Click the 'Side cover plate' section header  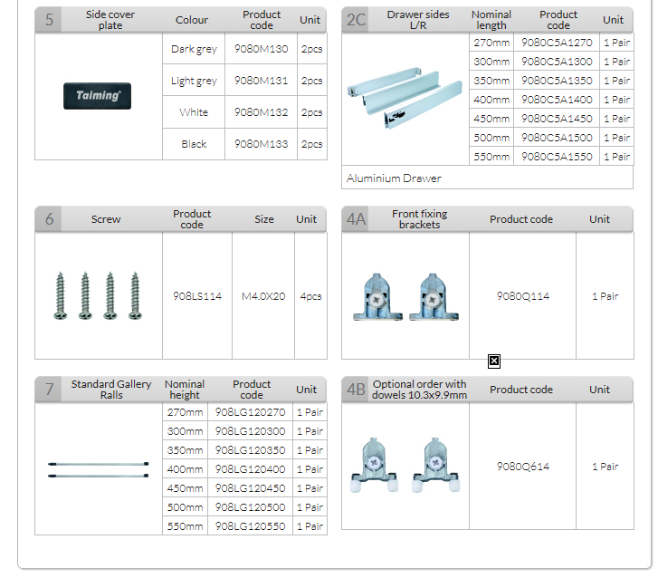pos(110,20)
